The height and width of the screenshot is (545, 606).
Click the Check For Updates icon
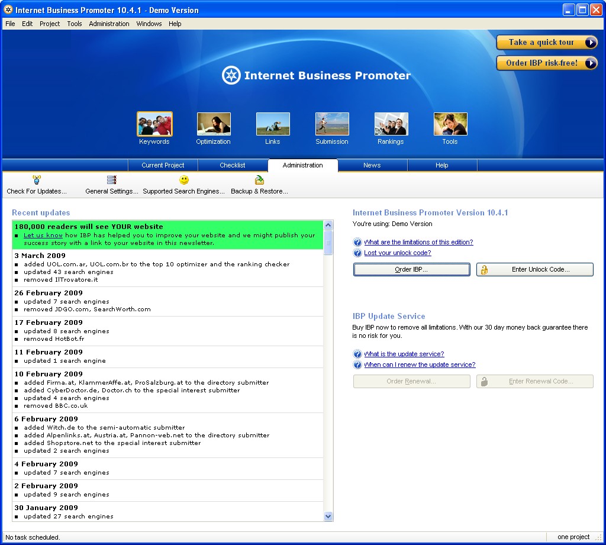(37, 180)
